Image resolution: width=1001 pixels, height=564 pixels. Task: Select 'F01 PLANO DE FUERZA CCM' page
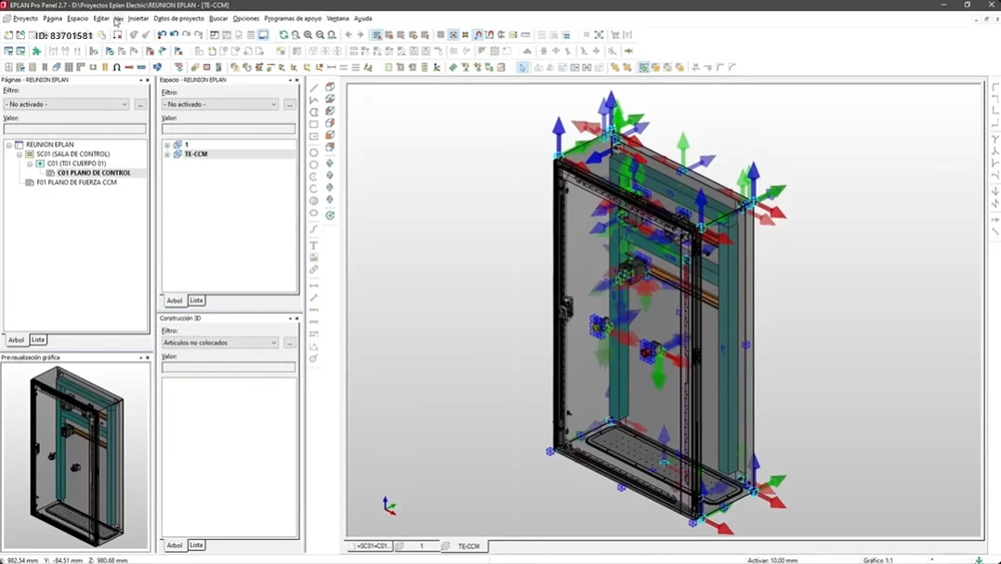76,182
